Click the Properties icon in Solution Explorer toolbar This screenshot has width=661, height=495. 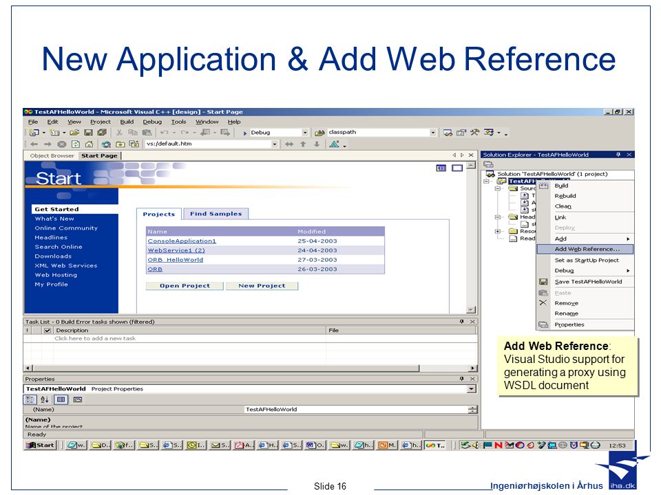coord(488,164)
